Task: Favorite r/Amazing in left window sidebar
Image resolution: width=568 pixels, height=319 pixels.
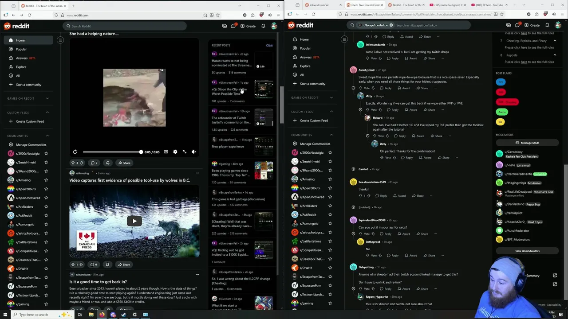Action: click(46, 180)
